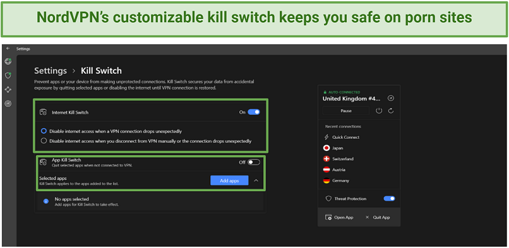The image size is (509, 248).
Task: Turn off the Internet Kill Switch toggle
Action: (254, 112)
